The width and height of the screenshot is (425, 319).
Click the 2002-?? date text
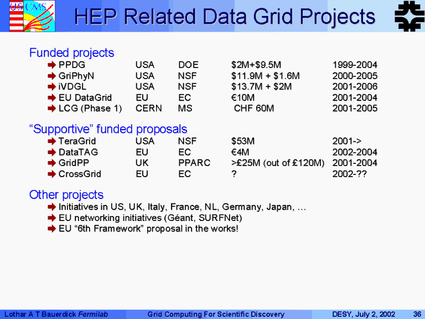coord(350,174)
